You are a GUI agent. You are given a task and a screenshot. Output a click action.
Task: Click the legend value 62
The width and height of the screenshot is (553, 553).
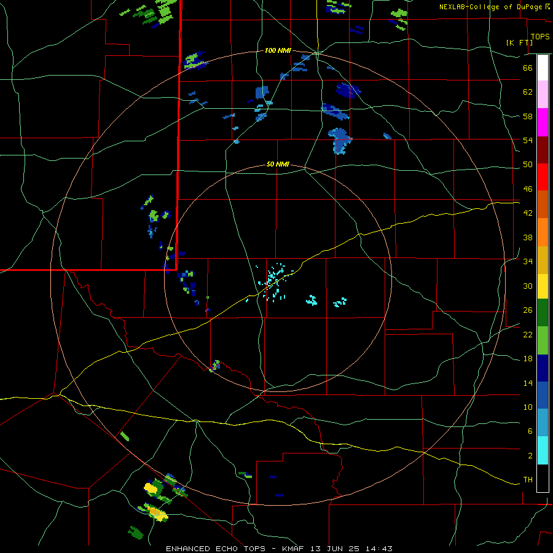click(x=528, y=92)
